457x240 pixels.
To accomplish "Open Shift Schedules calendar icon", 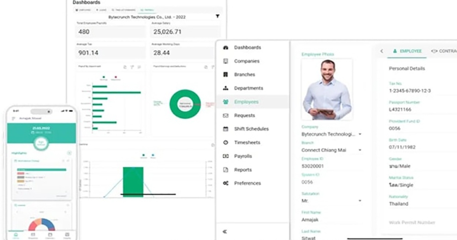I will 225,129.
